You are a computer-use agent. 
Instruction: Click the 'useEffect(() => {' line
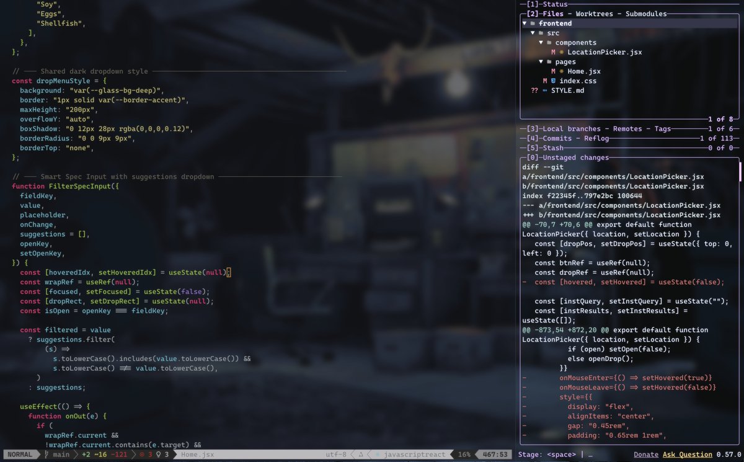tap(55, 407)
